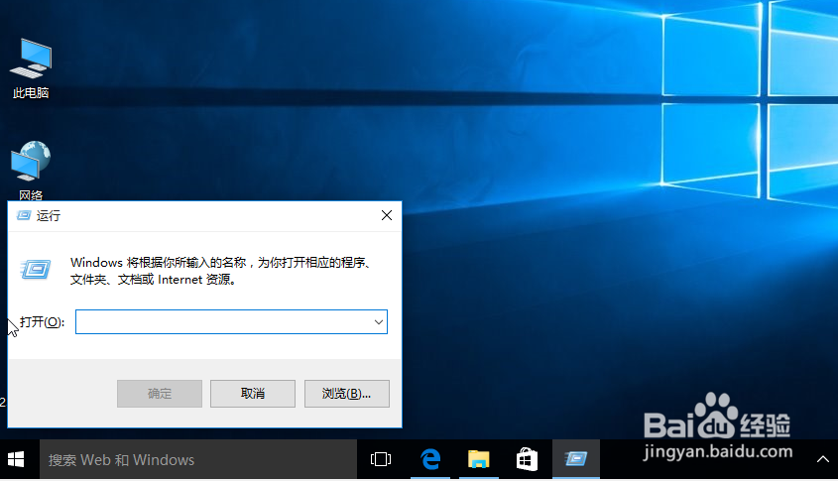Click the 取消 button
Screen dimensions: 838x481
(x=253, y=394)
